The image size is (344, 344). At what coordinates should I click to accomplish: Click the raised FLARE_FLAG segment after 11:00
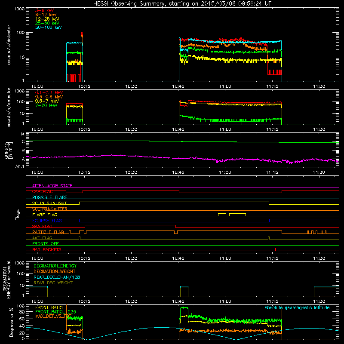[x=238, y=213]
